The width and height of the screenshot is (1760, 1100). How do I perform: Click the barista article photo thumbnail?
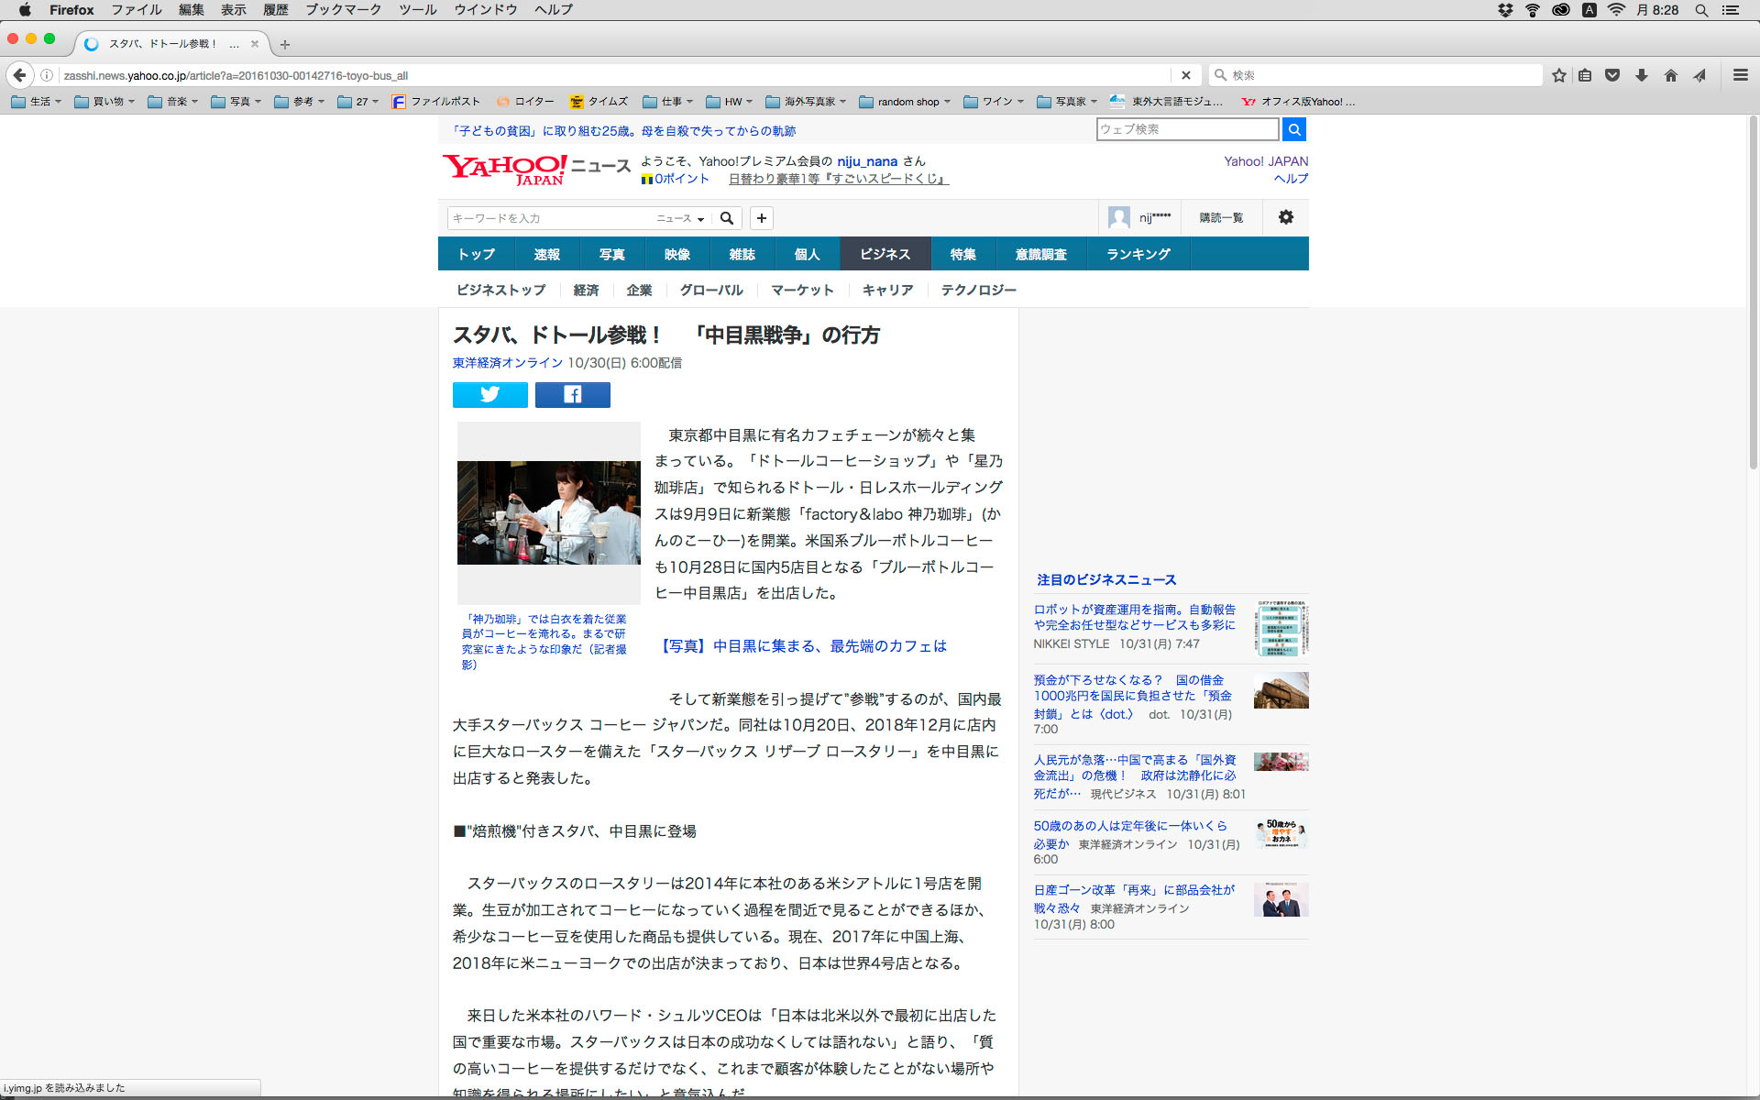[548, 512]
